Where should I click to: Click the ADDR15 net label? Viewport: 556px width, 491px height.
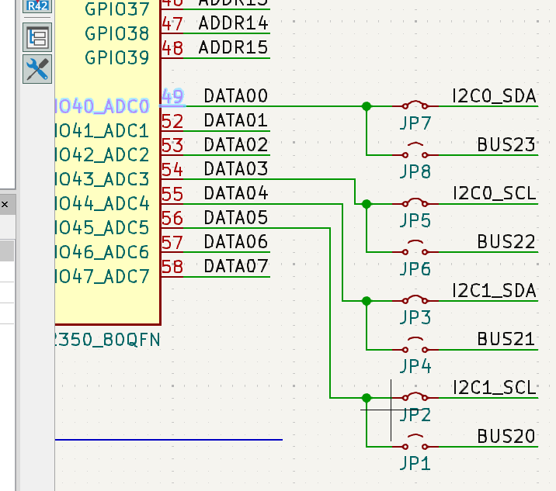coord(233,47)
